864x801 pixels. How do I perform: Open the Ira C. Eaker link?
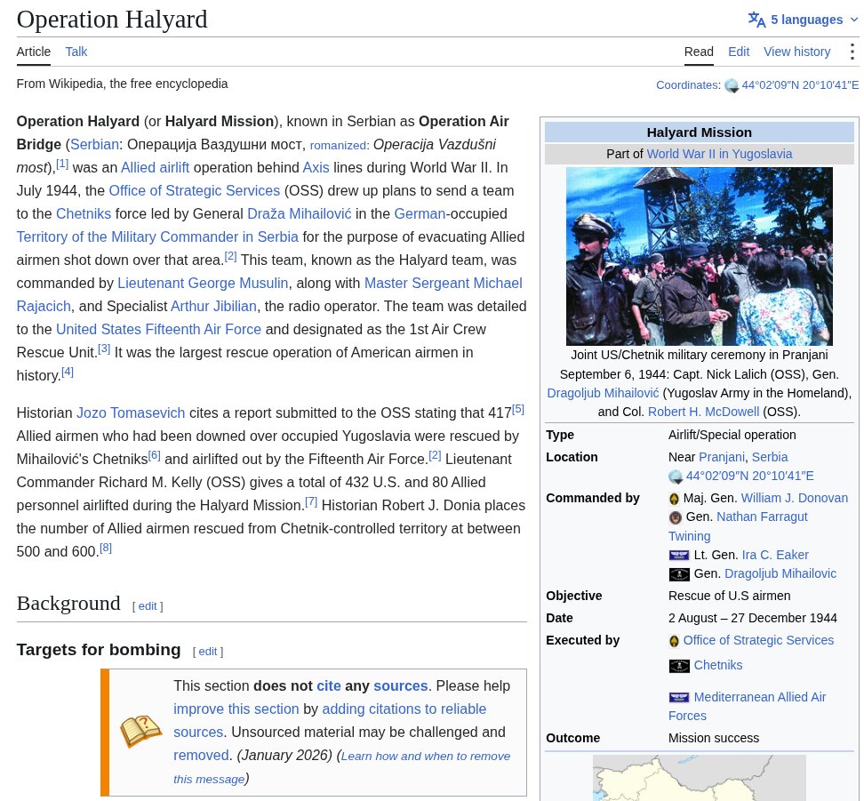tap(775, 555)
